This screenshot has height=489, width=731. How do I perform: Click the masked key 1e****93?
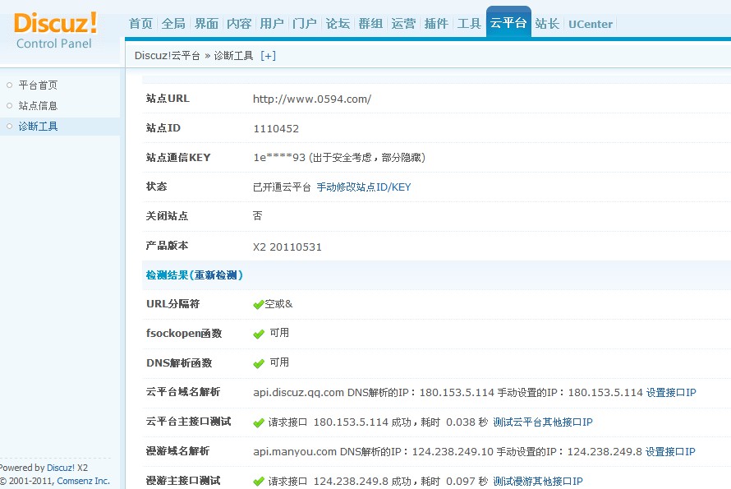[x=279, y=158]
